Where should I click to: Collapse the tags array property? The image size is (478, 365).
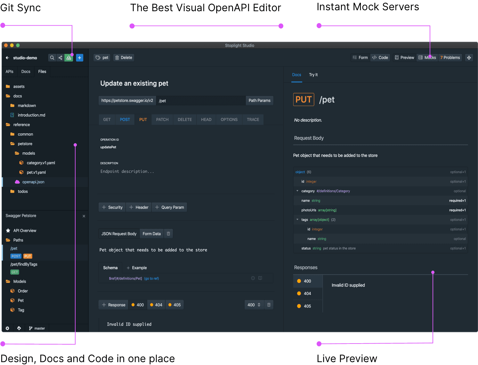tap(297, 220)
